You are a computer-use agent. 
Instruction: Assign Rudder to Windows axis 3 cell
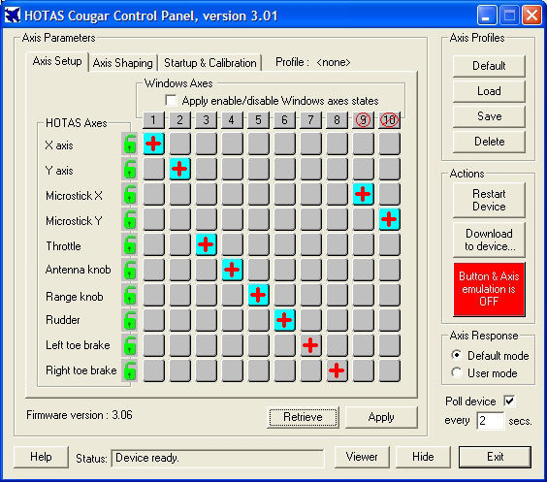click(206, 320)
